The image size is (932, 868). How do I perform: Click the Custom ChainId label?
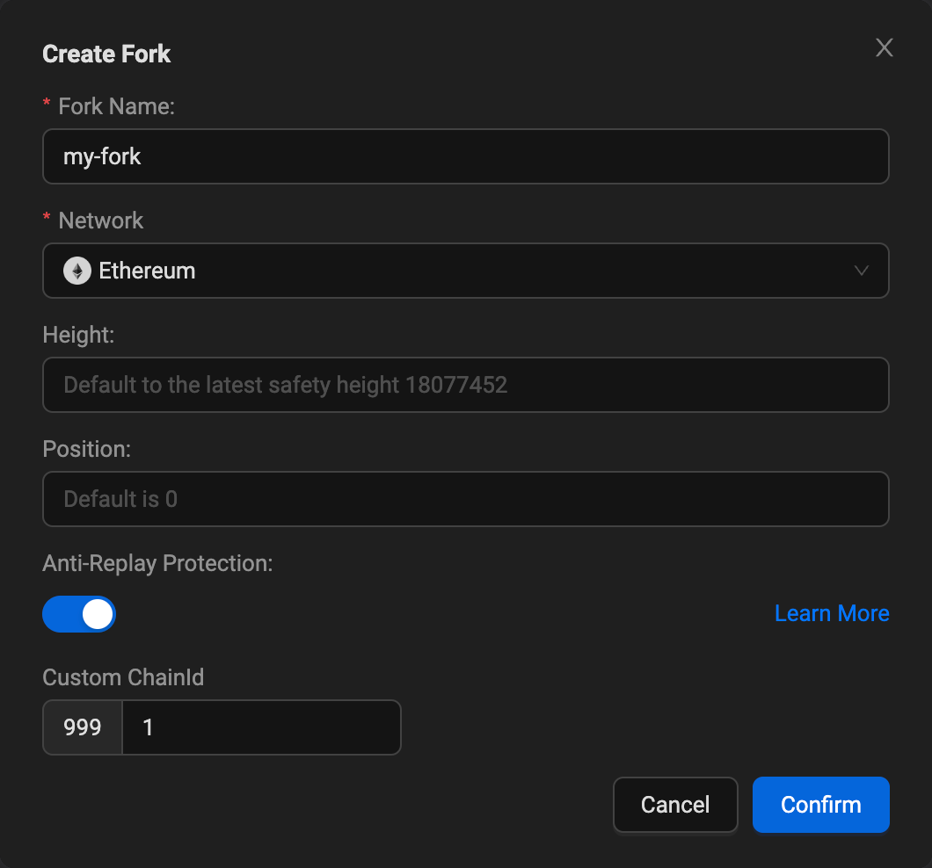click(123, 677)
